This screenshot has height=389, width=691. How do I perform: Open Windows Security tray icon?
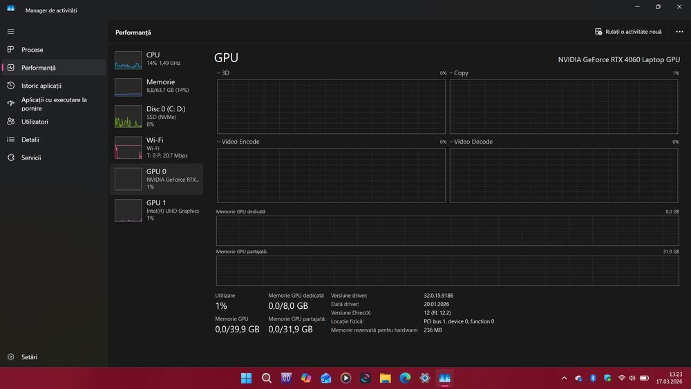(607, 378)
